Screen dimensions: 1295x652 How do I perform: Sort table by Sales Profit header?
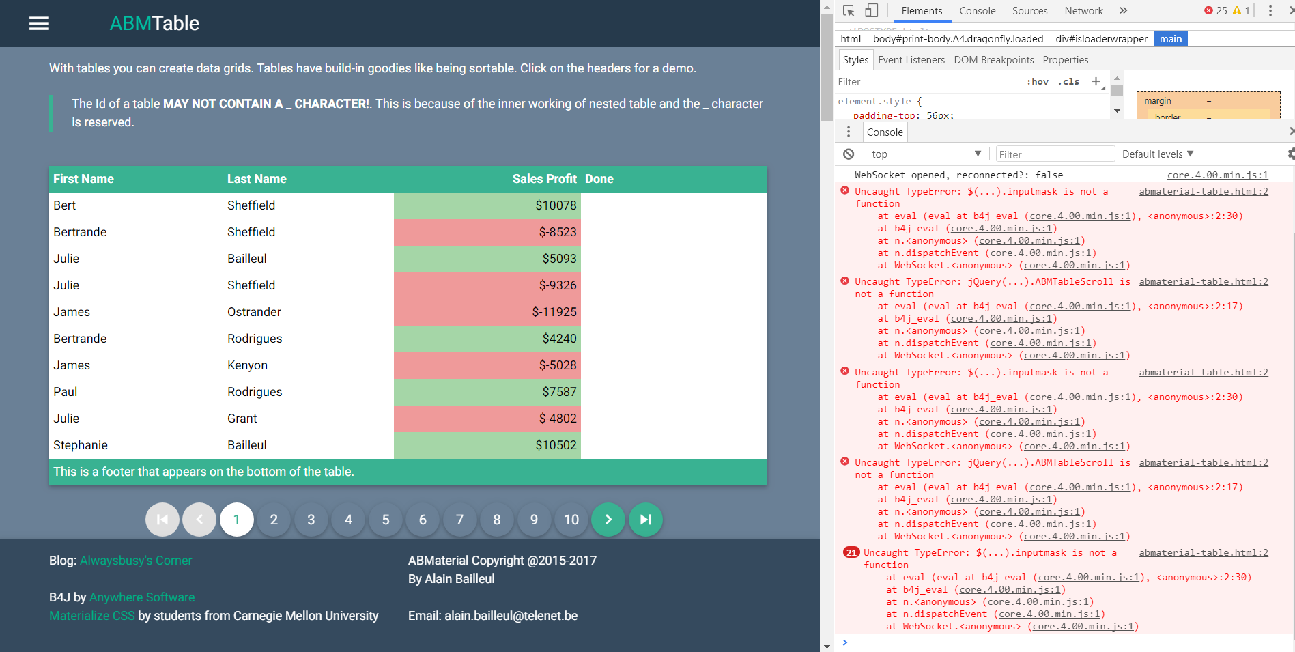(x=545, y=179)
